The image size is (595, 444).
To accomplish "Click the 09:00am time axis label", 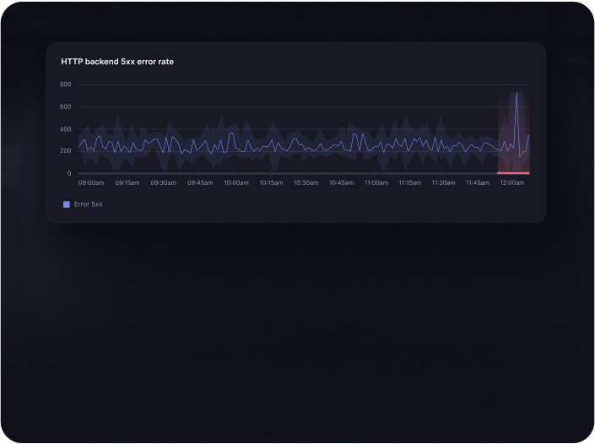I will (92, 182).
